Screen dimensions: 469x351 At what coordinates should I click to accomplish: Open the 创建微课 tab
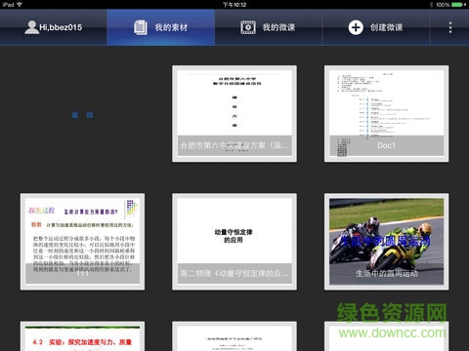(x=375, y=27)
